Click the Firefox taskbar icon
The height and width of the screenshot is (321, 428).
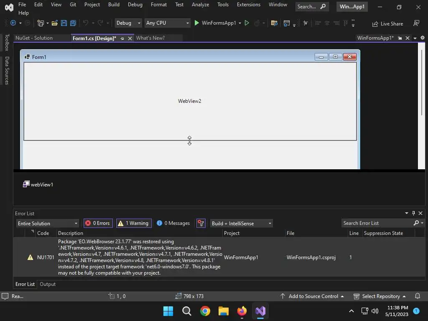[242, 311]
